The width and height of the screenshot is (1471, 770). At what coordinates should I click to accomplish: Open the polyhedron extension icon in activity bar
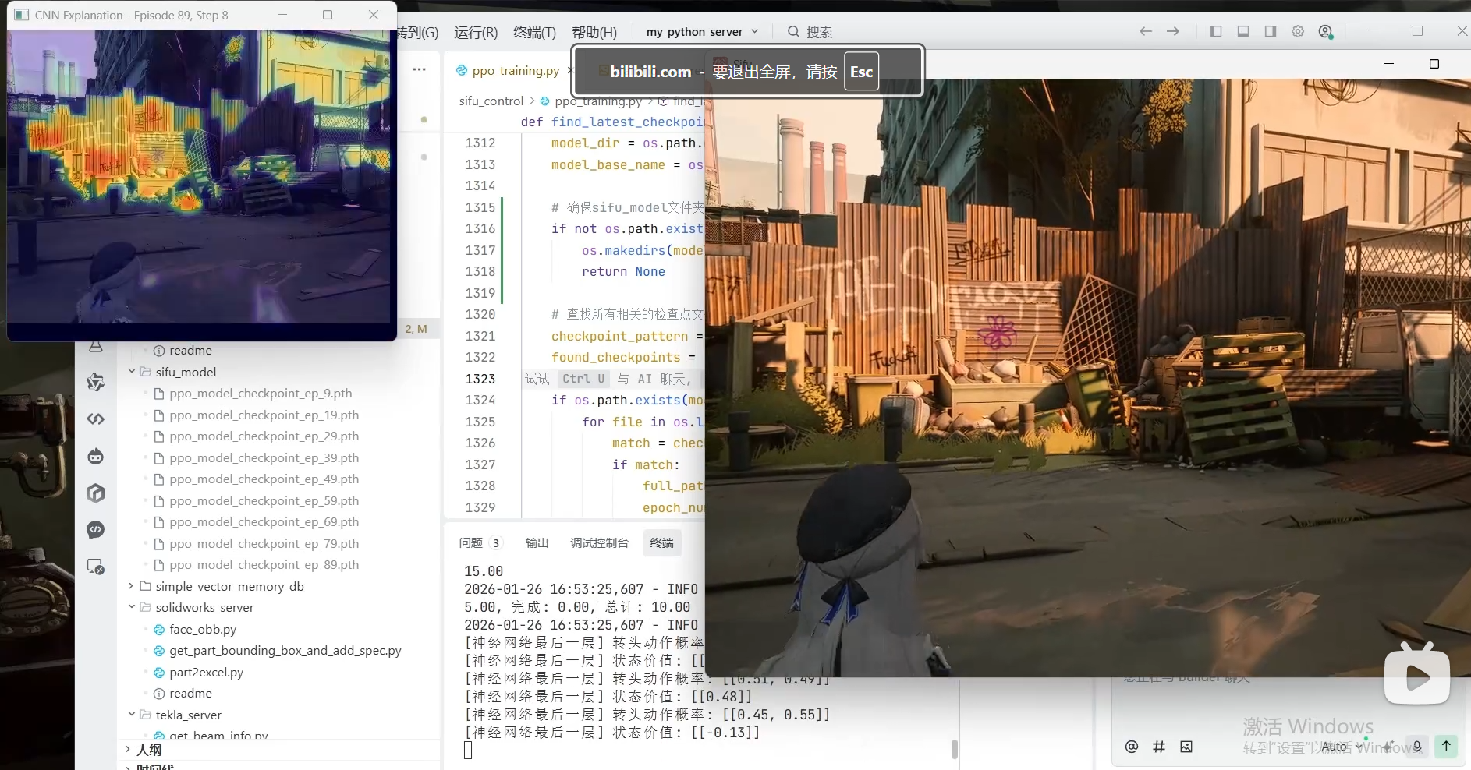point(96,382)
